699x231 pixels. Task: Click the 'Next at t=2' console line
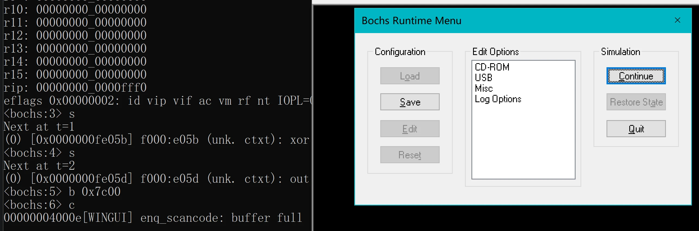pos(39,166)
